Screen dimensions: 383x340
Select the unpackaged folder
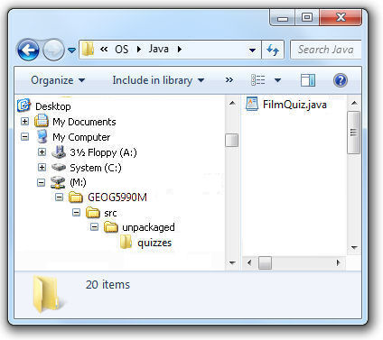tap(148, 227)
